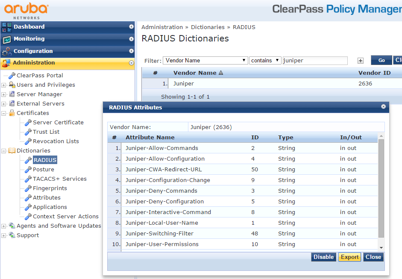Collapse the Dictionaries tree node

pyautogui.click(x=3, y=151)
